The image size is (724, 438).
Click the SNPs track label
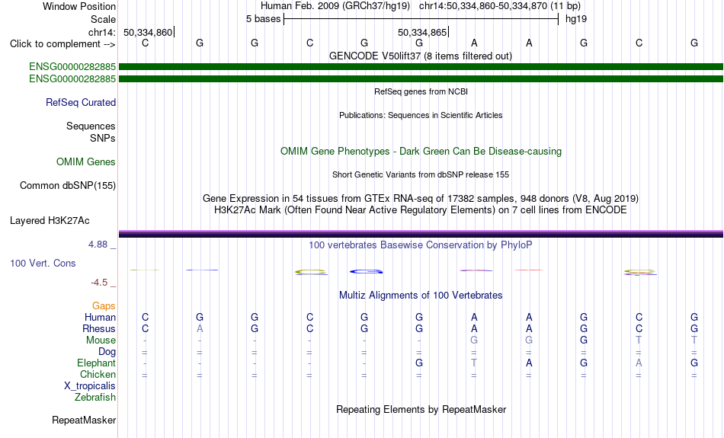coord(103,138)
